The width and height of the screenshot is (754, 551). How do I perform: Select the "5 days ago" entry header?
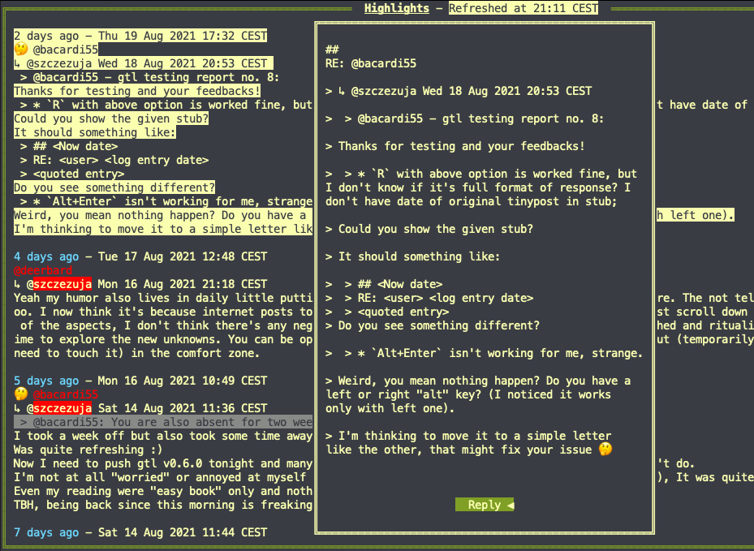140,381
